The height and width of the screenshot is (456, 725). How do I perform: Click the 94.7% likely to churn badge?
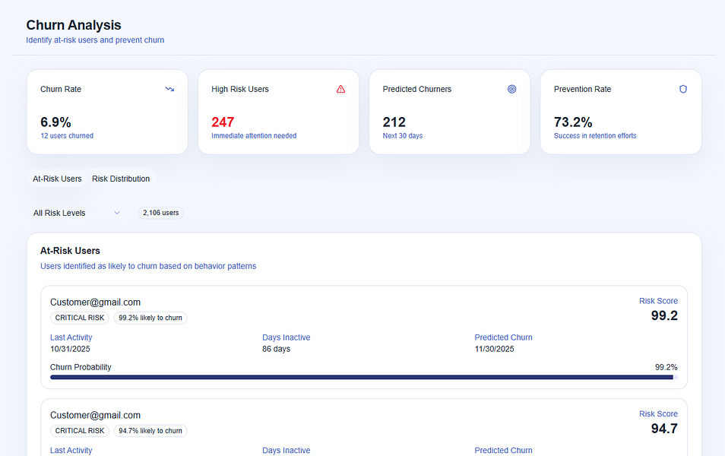(x=150, y=431)
